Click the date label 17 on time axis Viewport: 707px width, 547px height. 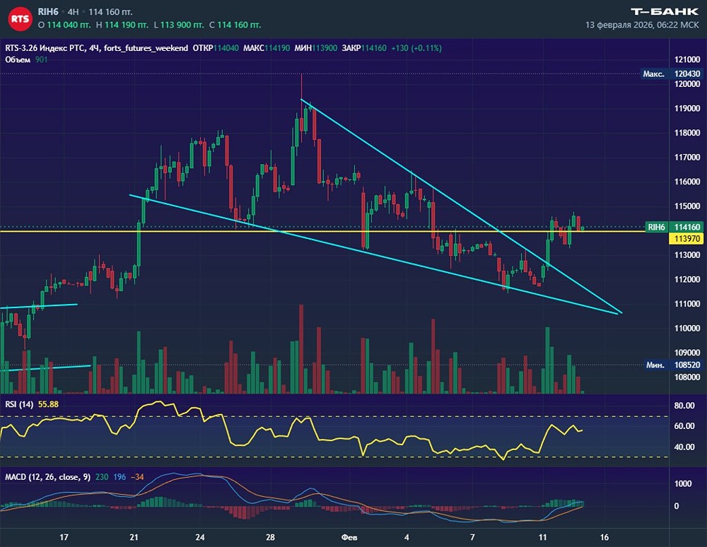tap(64, 537)
